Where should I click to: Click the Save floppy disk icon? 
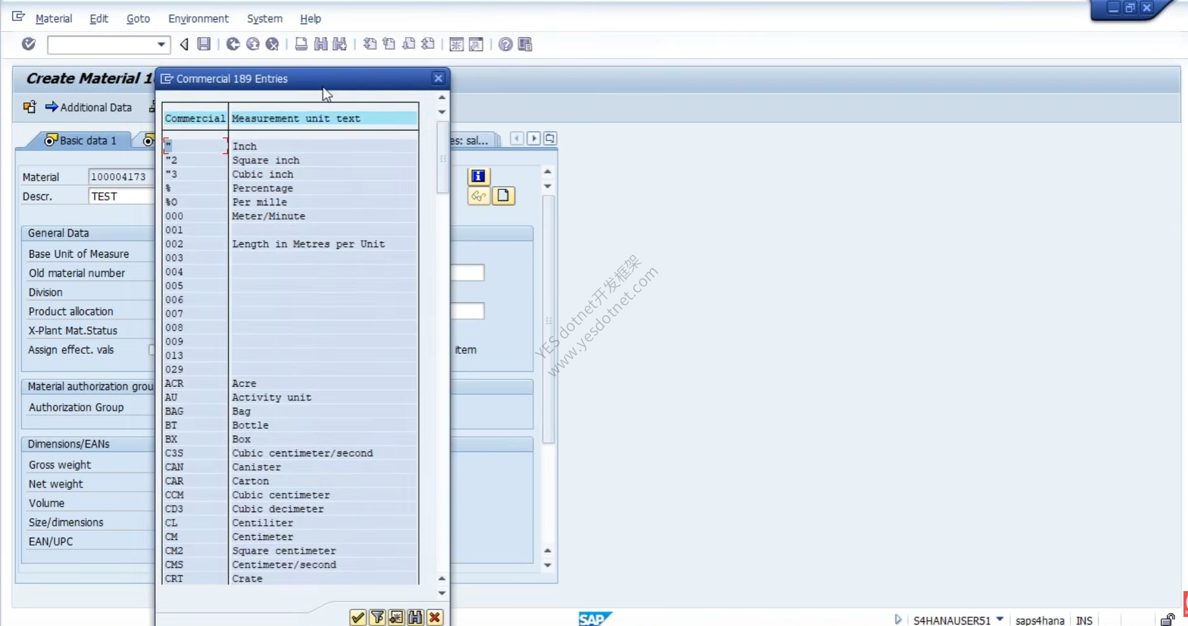click(204, 44)
